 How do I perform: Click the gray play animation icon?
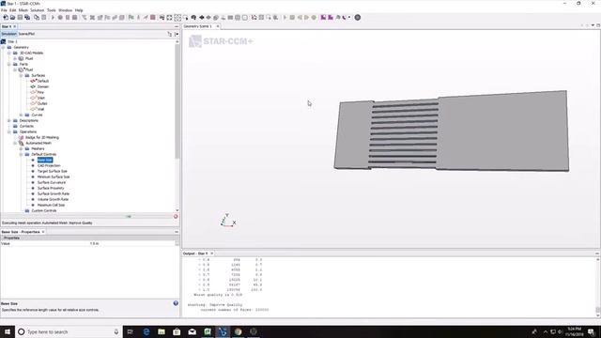coord(285,17)
